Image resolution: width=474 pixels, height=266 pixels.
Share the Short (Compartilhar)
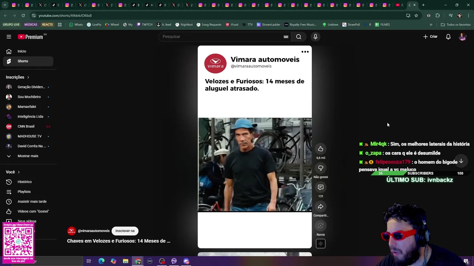[321, 207]
